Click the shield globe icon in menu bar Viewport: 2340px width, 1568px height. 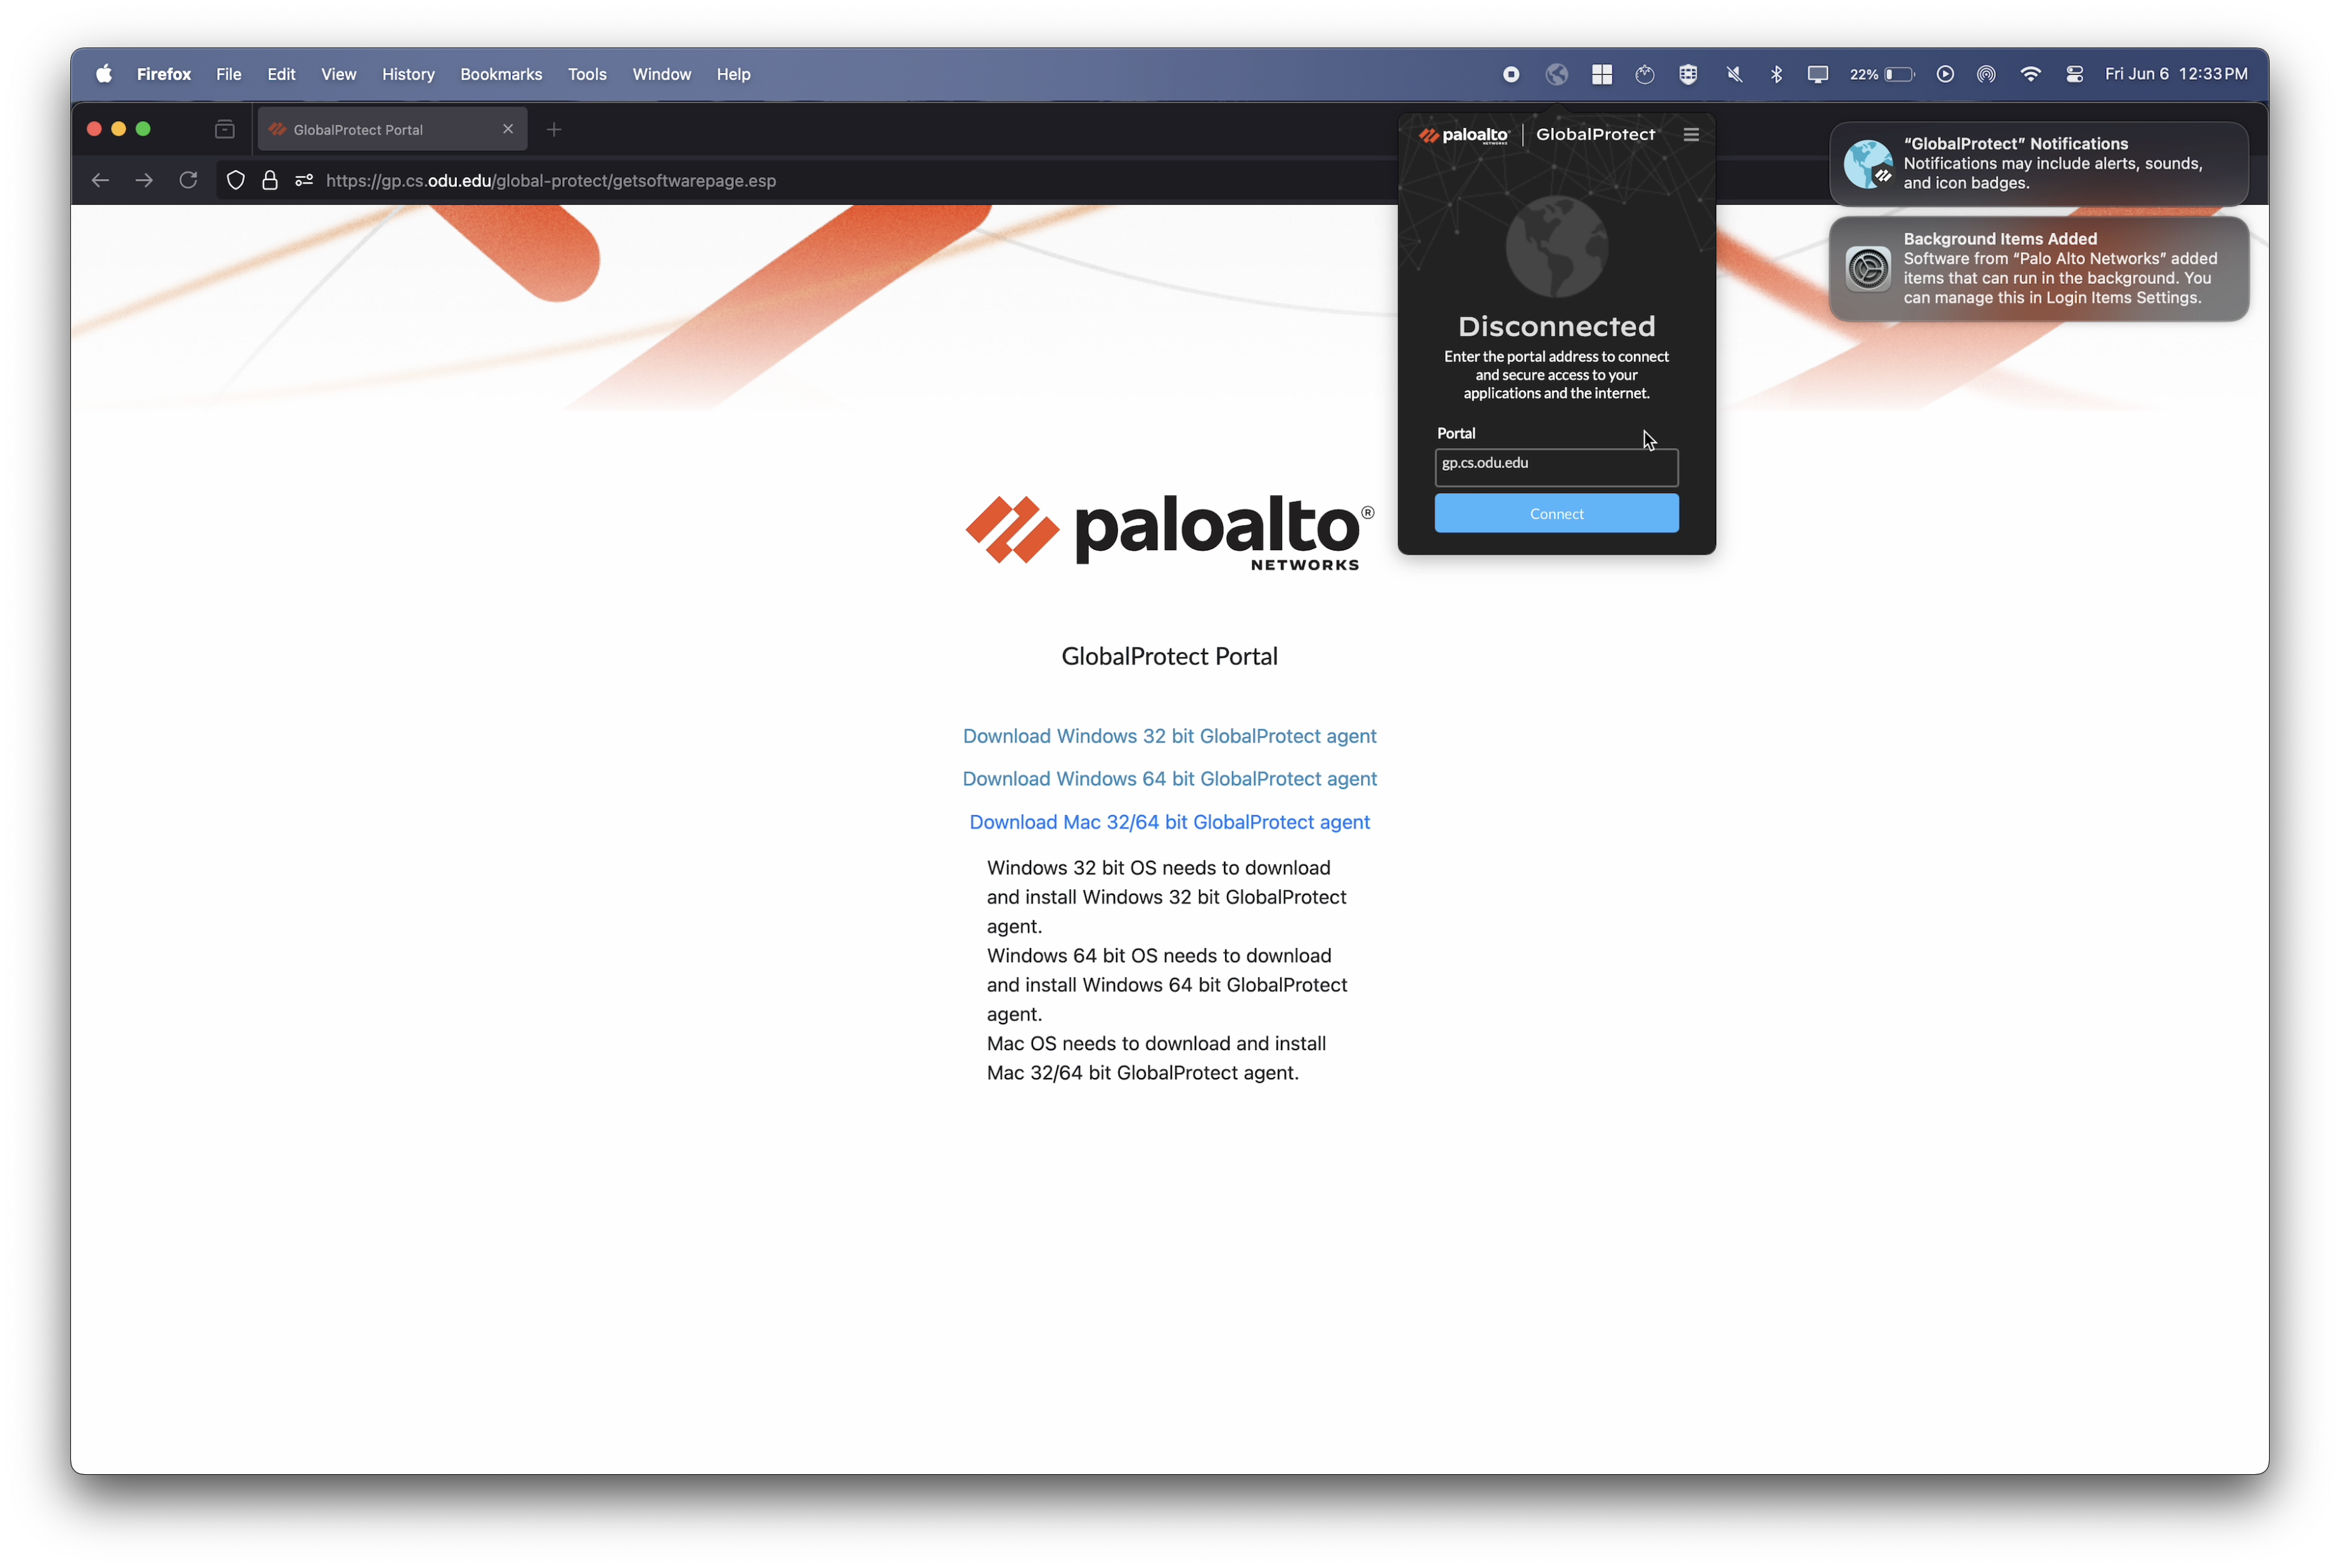pyautogui.click(x=1688, y=74)
